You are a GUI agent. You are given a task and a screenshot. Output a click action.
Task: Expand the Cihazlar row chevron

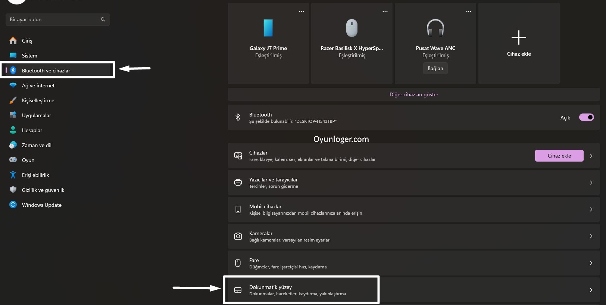point(591,156)
